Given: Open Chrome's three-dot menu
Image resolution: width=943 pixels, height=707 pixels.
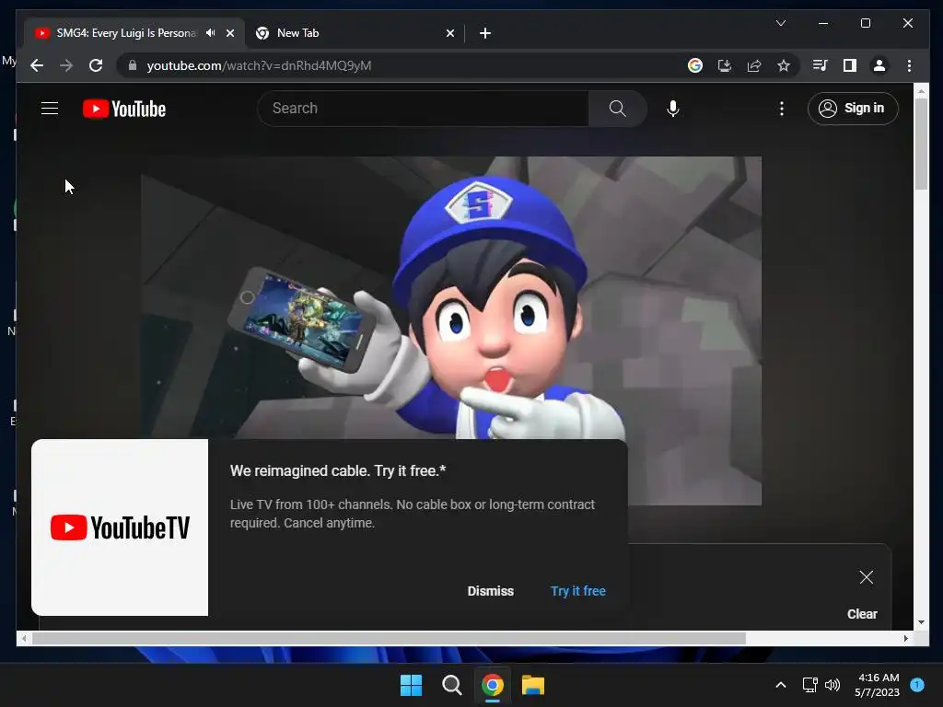Looking at the screenshot, I should click(909, 65).
